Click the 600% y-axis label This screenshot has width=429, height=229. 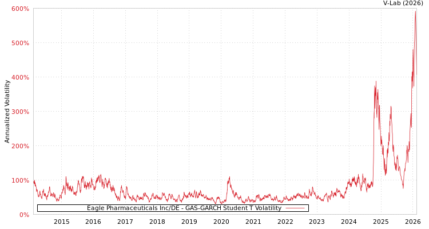20,9
